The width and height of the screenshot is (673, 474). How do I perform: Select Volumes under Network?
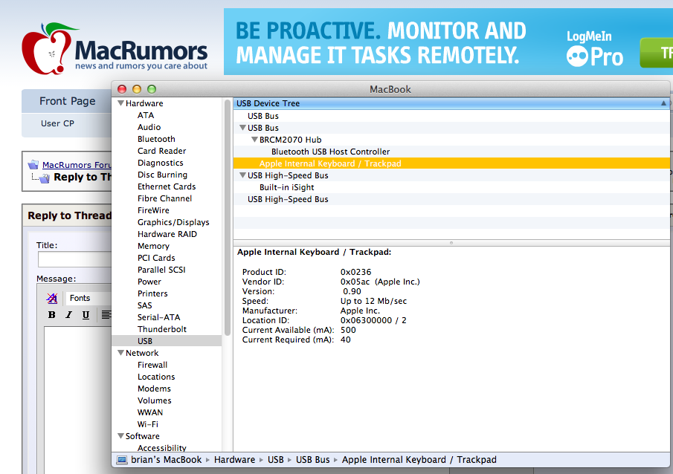[x=154, y=400]
